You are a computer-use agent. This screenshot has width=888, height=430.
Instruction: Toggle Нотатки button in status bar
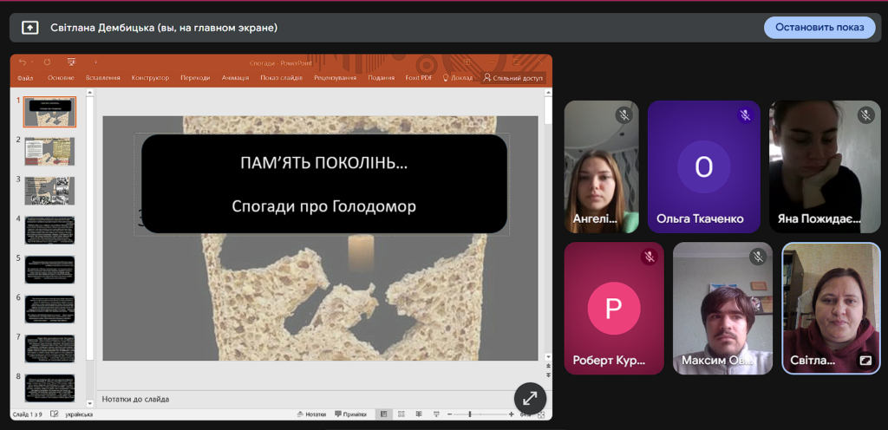point(311,414)
